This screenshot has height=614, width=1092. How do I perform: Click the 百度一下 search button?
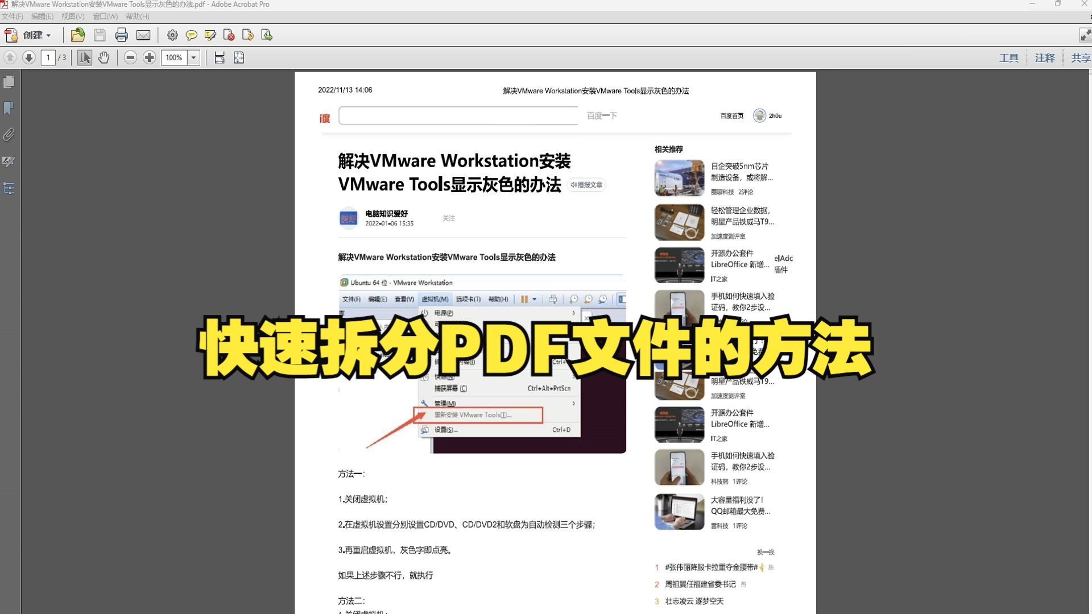[x=601, y=115]
